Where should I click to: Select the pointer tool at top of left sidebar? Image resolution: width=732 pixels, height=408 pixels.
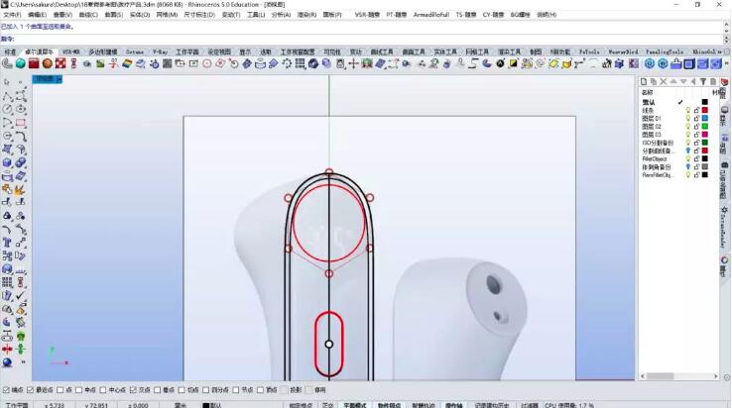pos(7,82)
